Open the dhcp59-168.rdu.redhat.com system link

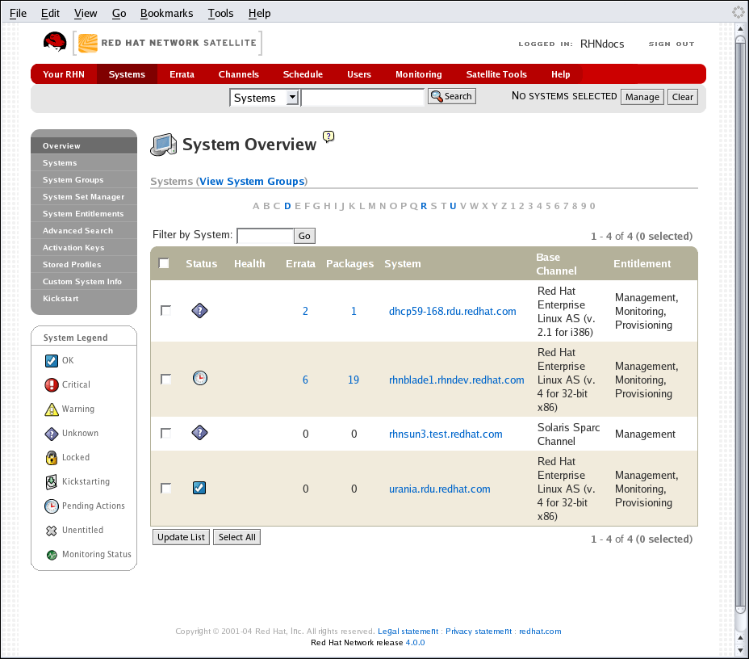[452, 311]
